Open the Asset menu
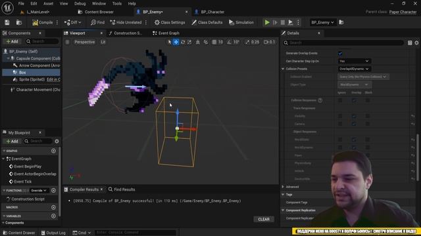The width and height of the screenshot is (421, 236). 48,3
